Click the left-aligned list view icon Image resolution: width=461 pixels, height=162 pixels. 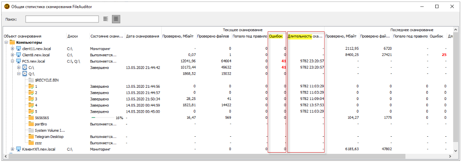point(106,19)
